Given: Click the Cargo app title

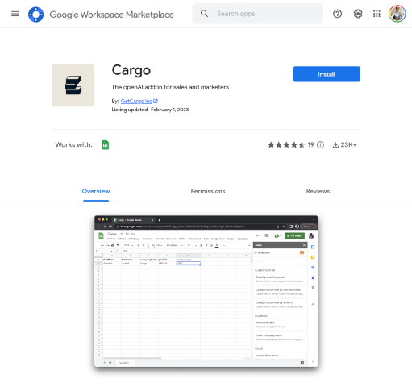Looking at the screenshot, I should 131,70.
